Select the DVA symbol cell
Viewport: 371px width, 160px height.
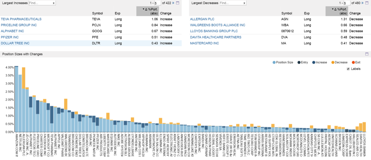(284, 37)
